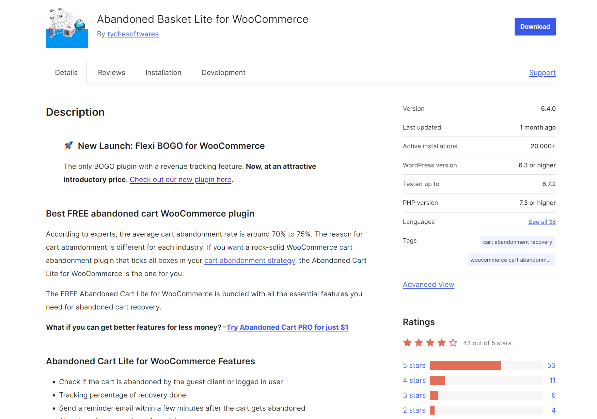
Task: Click the 4 stars rating bar
Action: [486, 380]
